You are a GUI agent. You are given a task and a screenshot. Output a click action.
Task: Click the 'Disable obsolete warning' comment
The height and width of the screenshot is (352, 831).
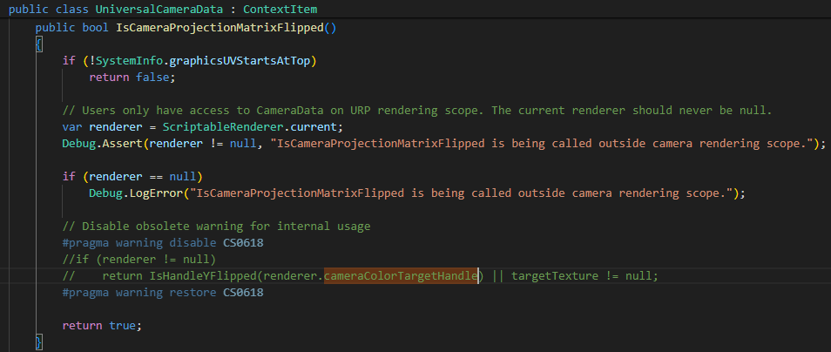tap(216, 226)
